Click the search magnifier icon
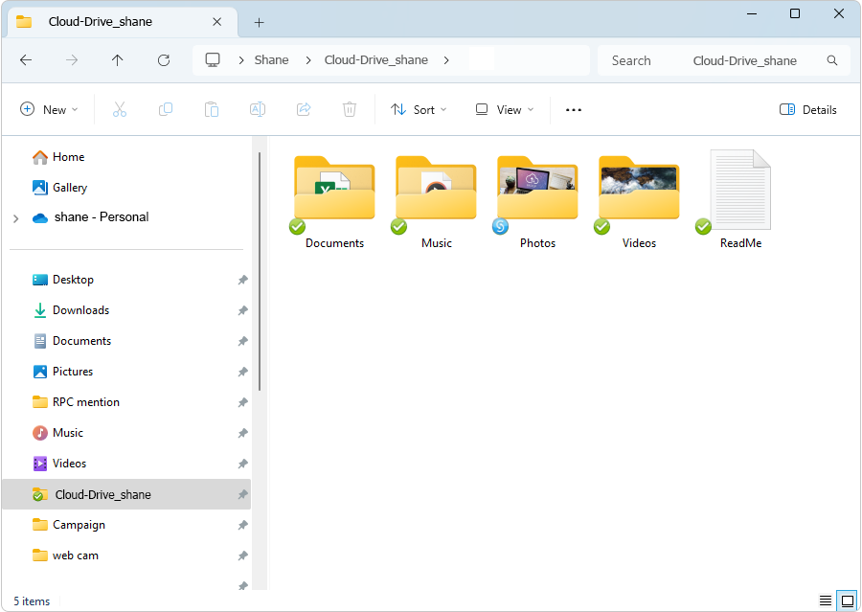 (x=832, y=60)
